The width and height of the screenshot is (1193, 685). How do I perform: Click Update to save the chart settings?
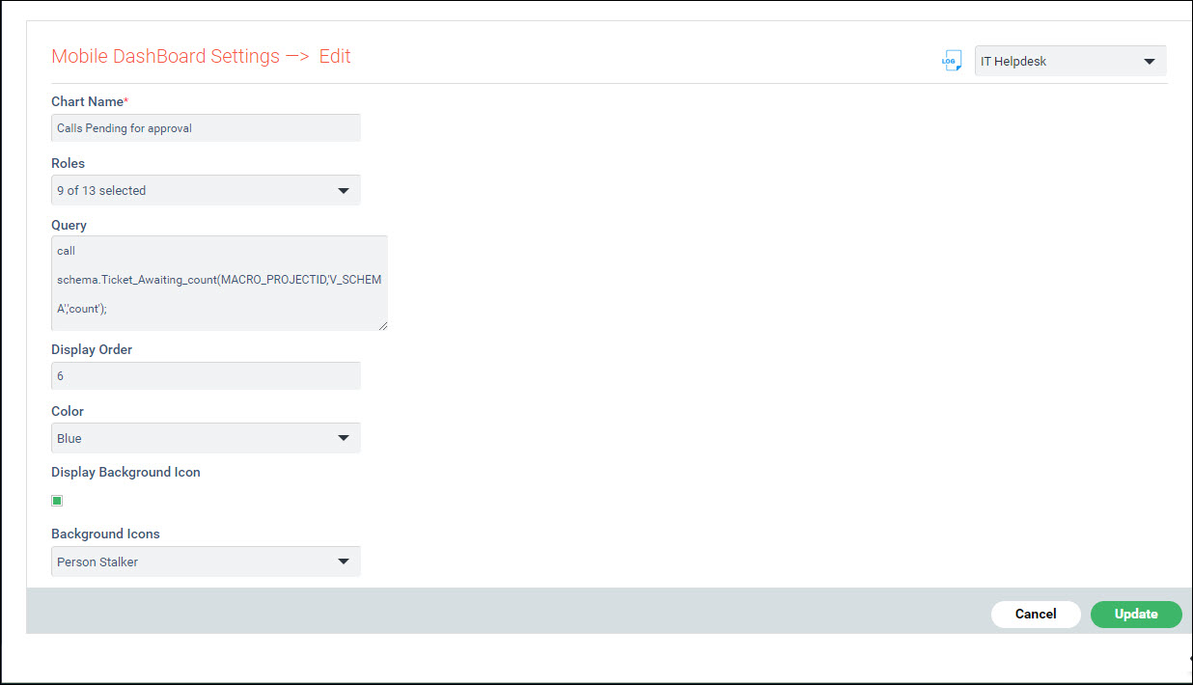click(1136, 614)
